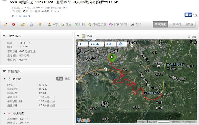
Task: Collapse the 時間點 section
Action: [x=5, y=79]
